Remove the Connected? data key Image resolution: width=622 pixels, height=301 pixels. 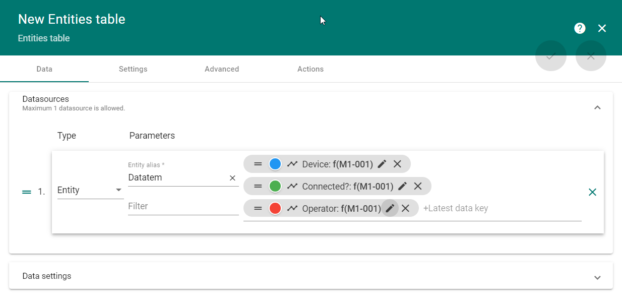[418, 186]
